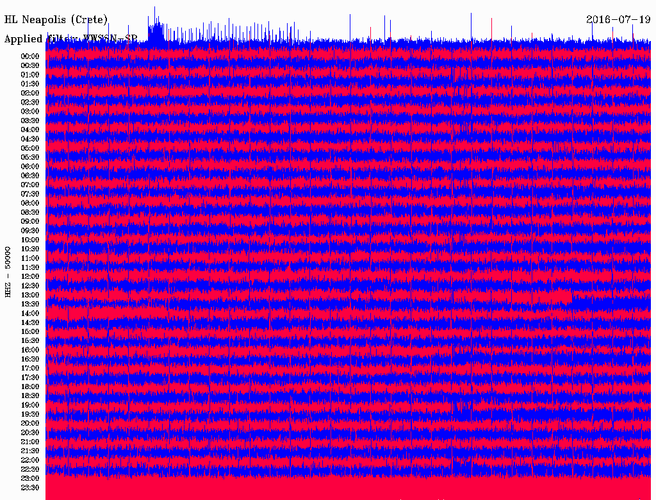Click the '20:30' time label
Screen dimensions: 656x500
click(30, 432)
